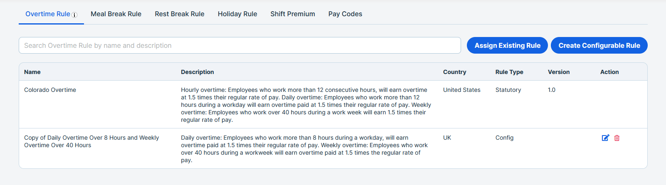This screenshot has height=185, width=666.
Task: Open the Holiday Rule tab
Action: click(x=237, y=14)
